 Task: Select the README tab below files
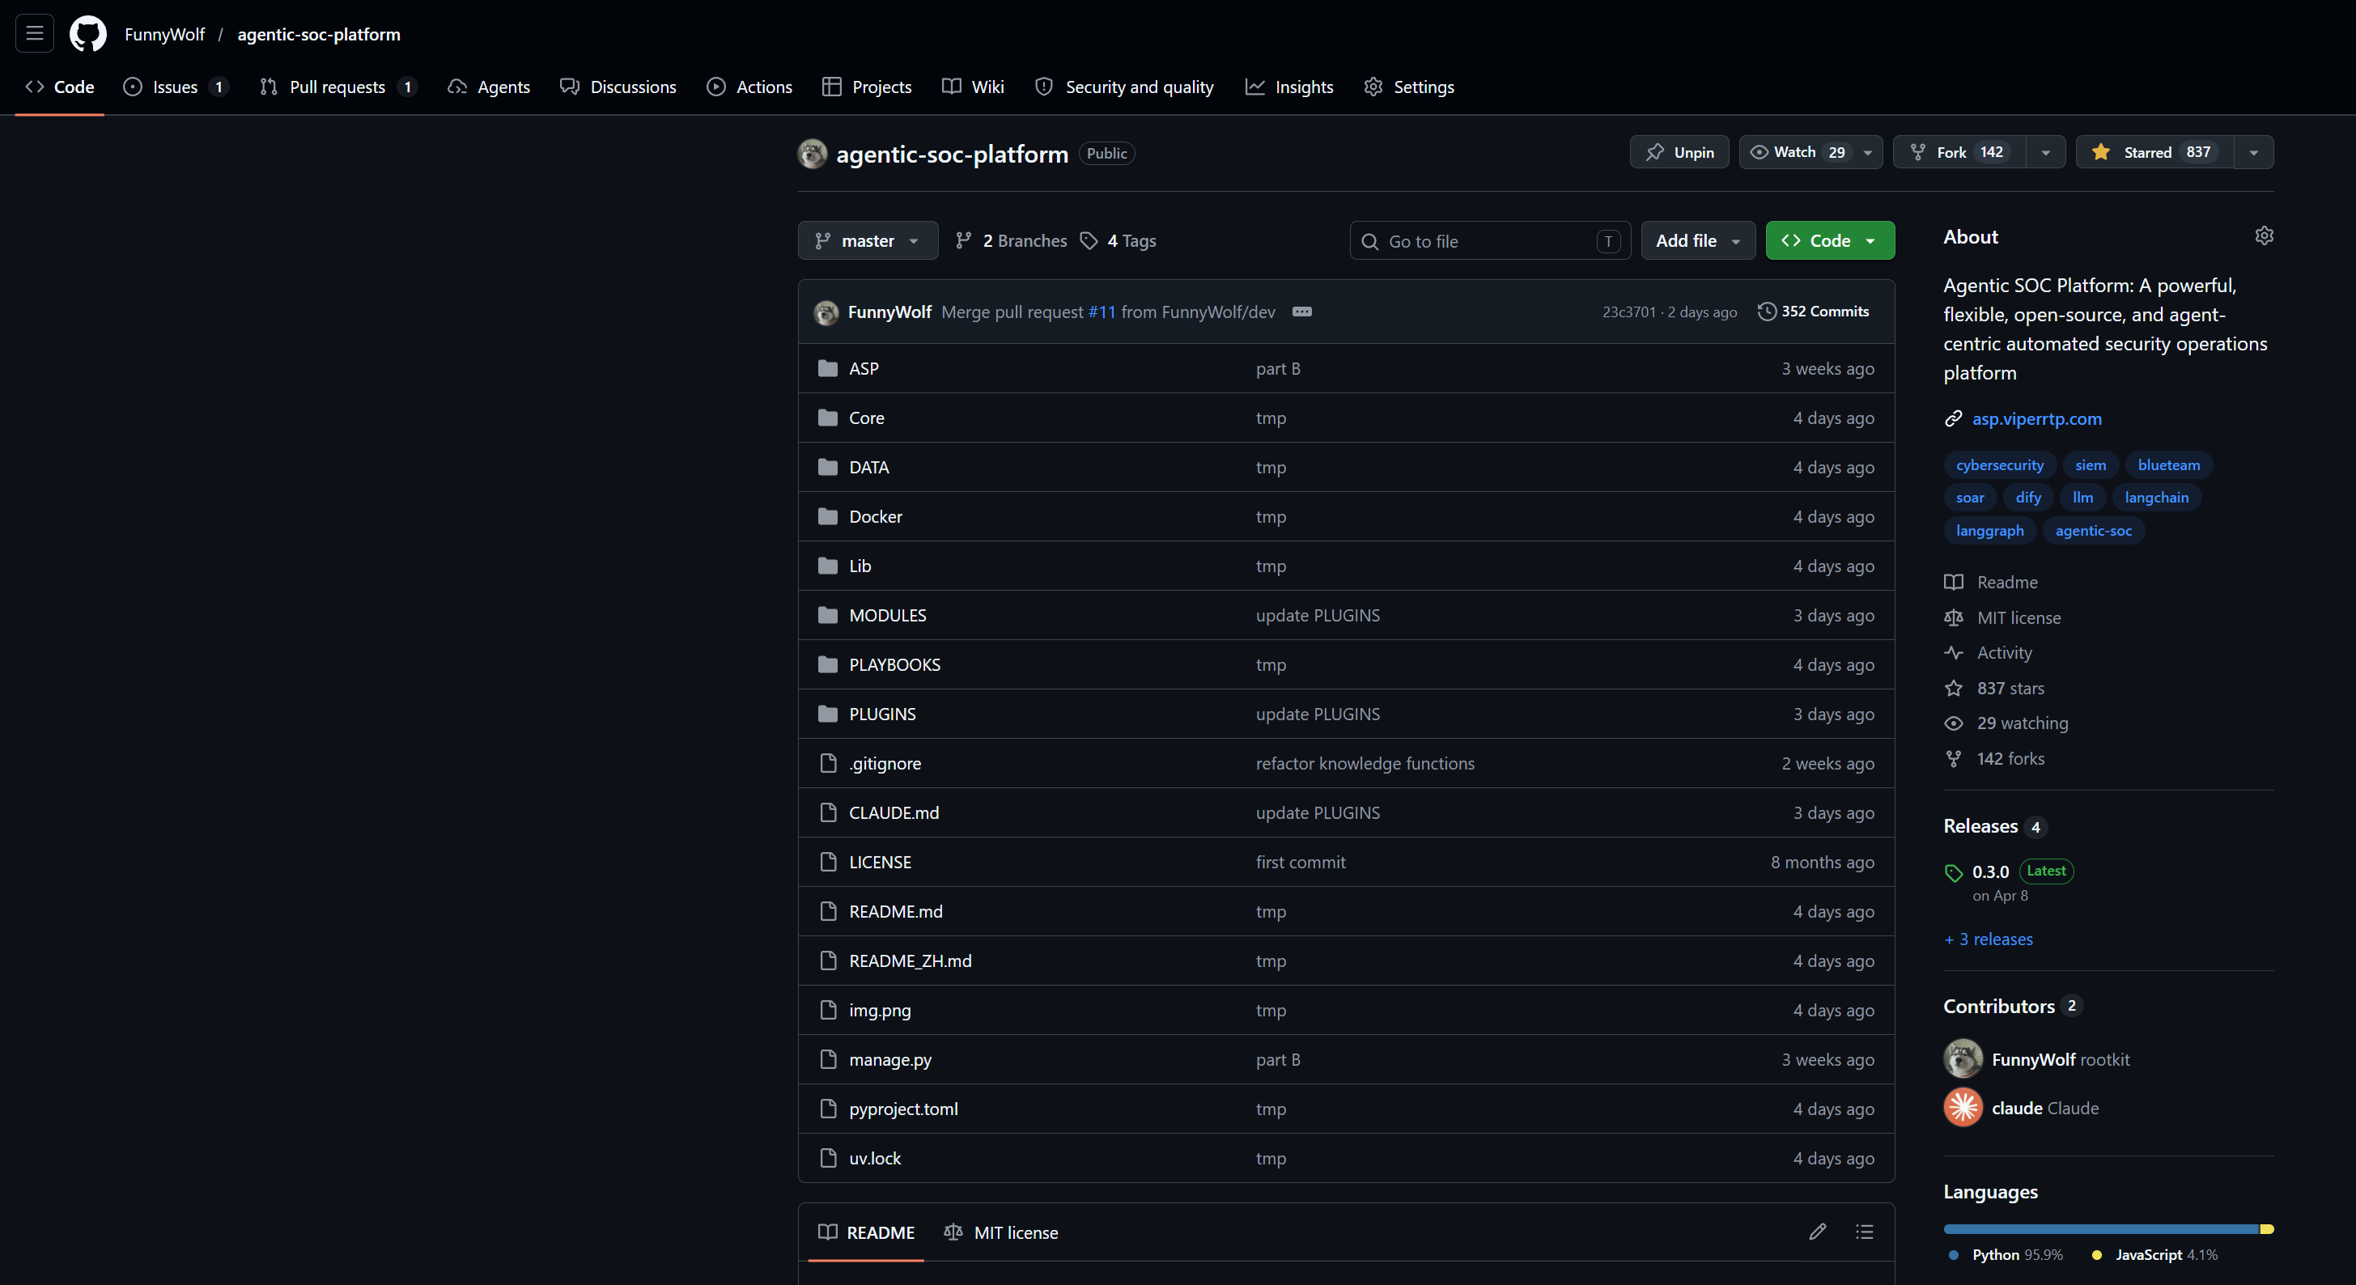(866, 1232)
